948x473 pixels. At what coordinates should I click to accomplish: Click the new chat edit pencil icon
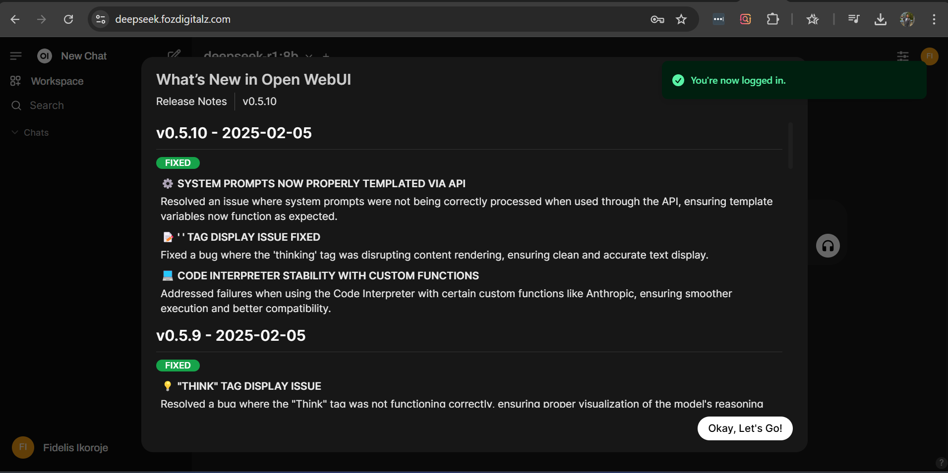tap(174, 54)
